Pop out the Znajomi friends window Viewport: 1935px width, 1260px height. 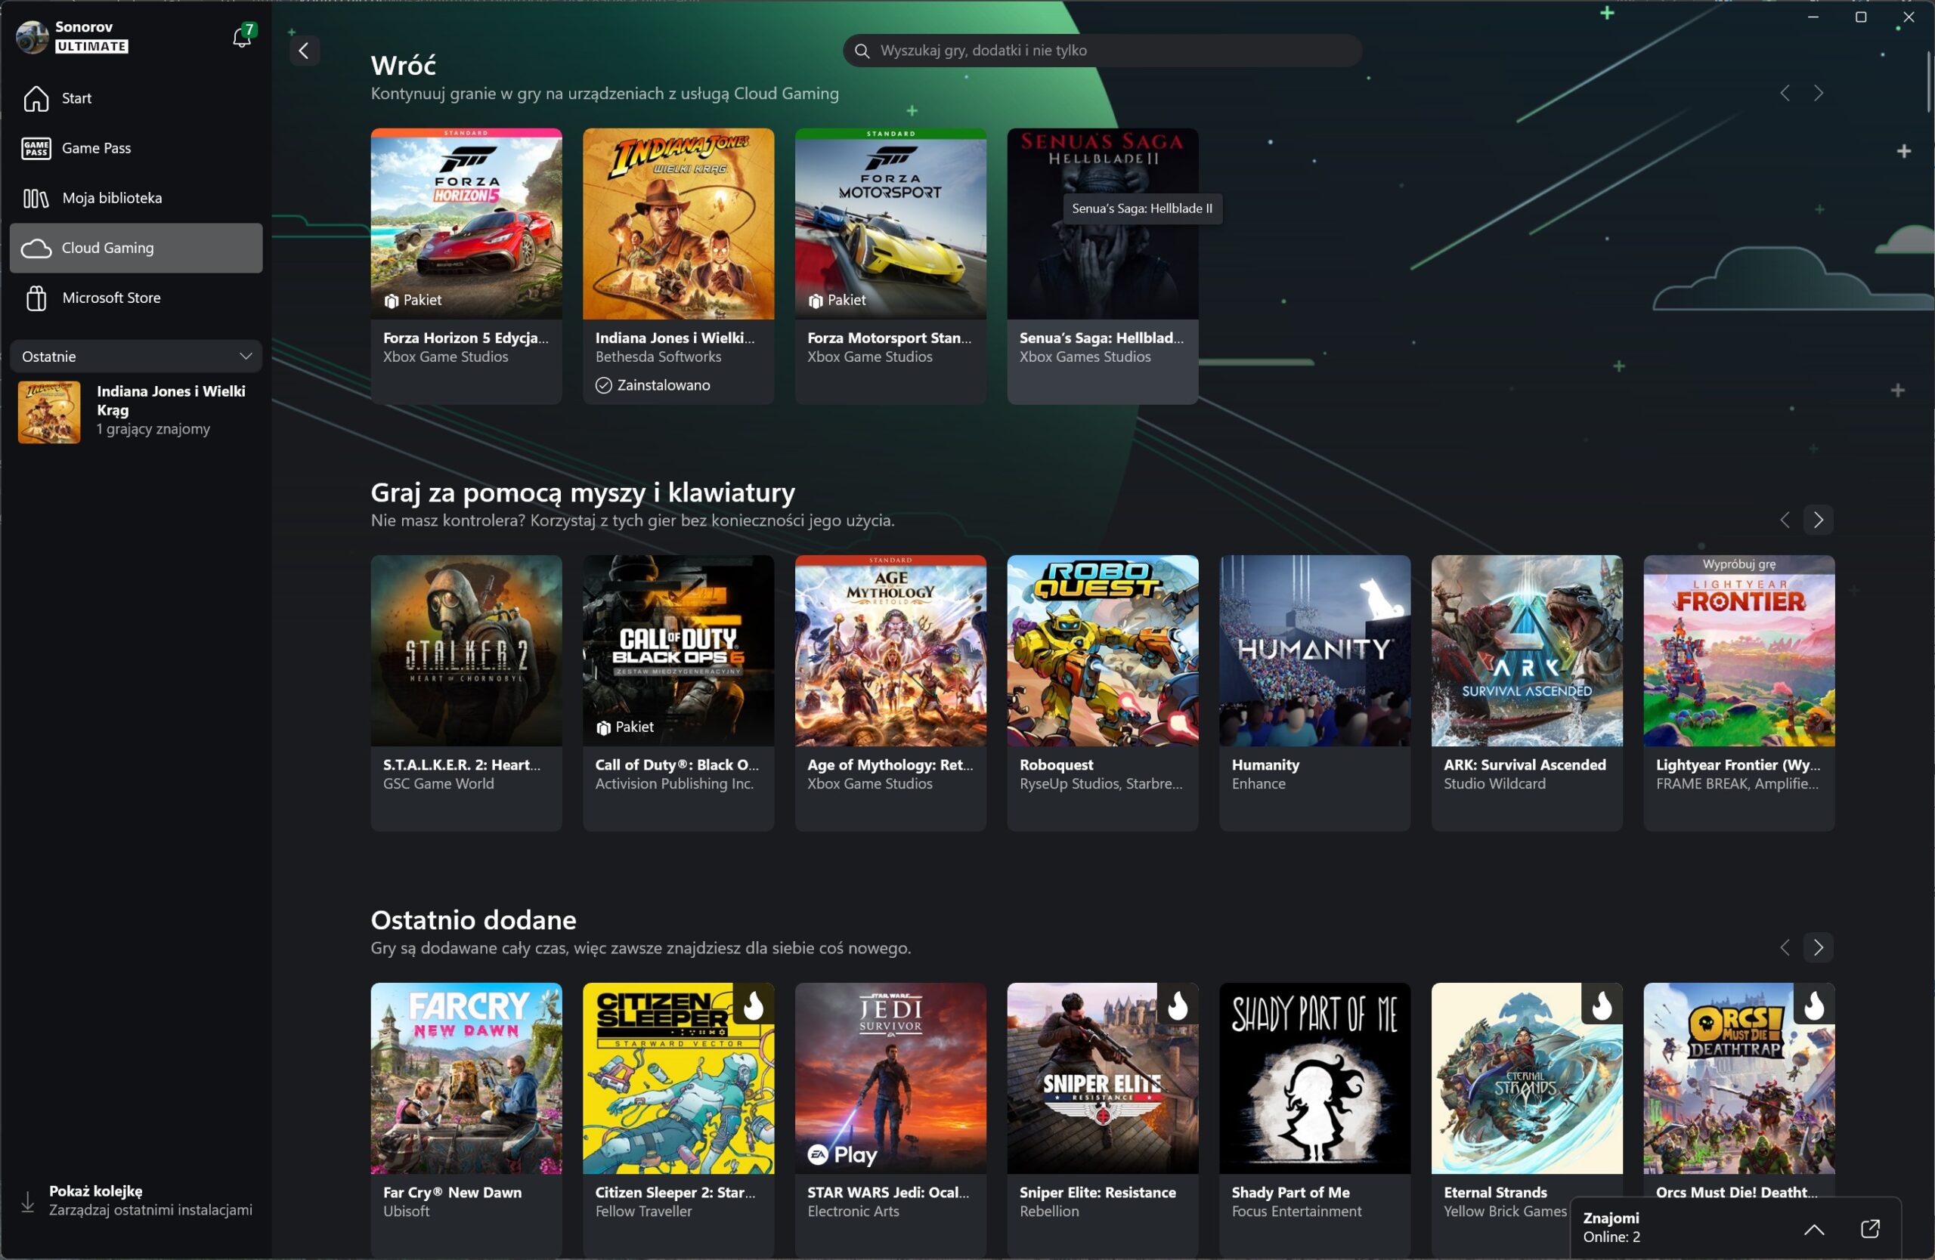(1872, 1229)
